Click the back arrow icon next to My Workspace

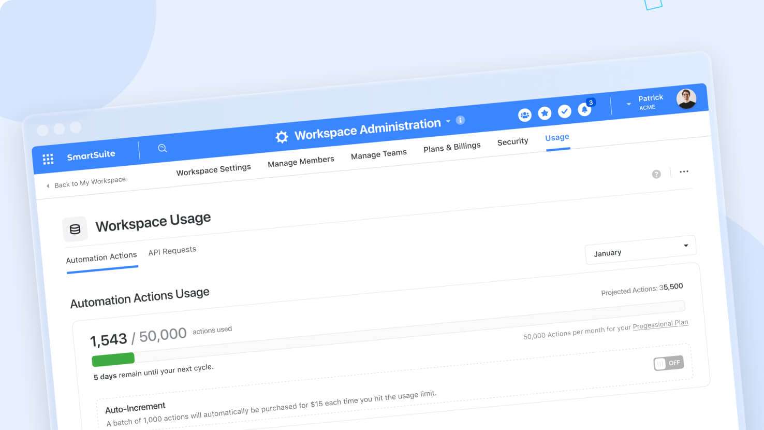point(48,185)
